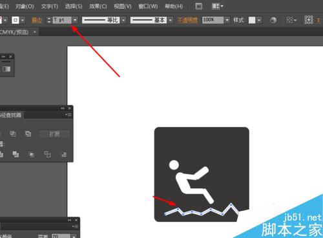
Task: Open the Pathfinder panel options menu
Action: (68, 115)
